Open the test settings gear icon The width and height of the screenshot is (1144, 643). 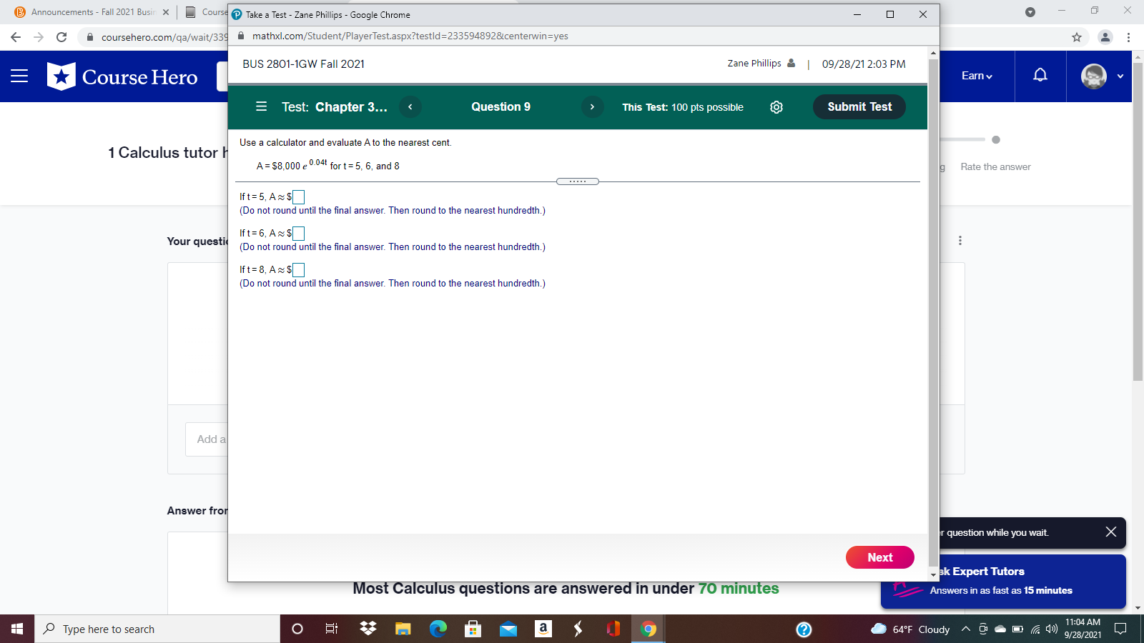tap(776, 106)
